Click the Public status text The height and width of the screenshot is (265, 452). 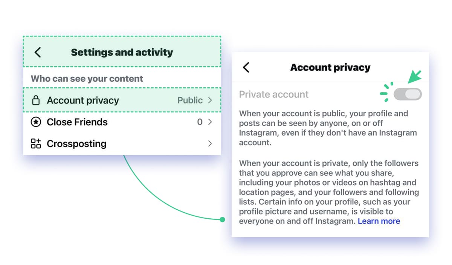(191, 100)
